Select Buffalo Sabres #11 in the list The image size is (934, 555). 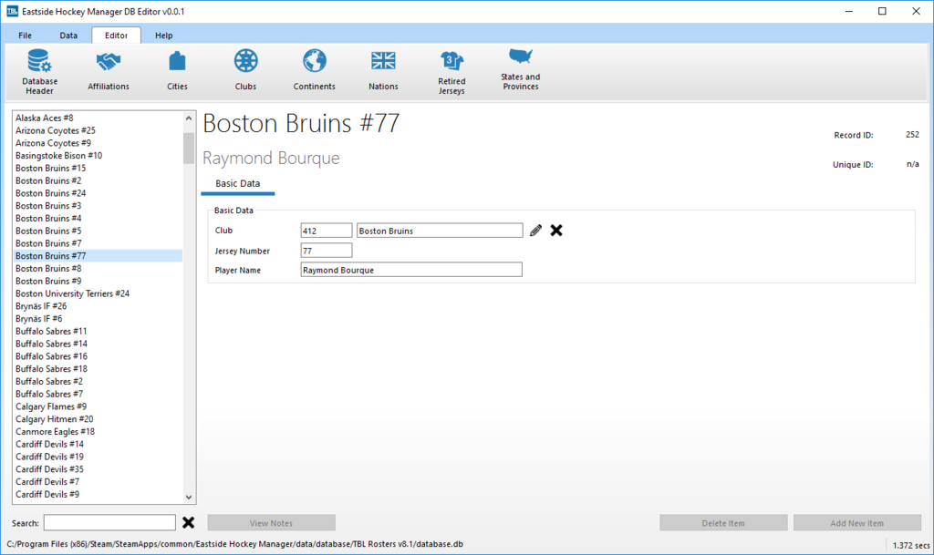click(98, 331)
